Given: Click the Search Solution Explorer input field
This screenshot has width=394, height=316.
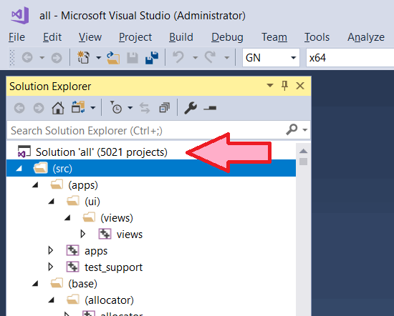Looking at the screenshot, I should [x=145, y=130].
